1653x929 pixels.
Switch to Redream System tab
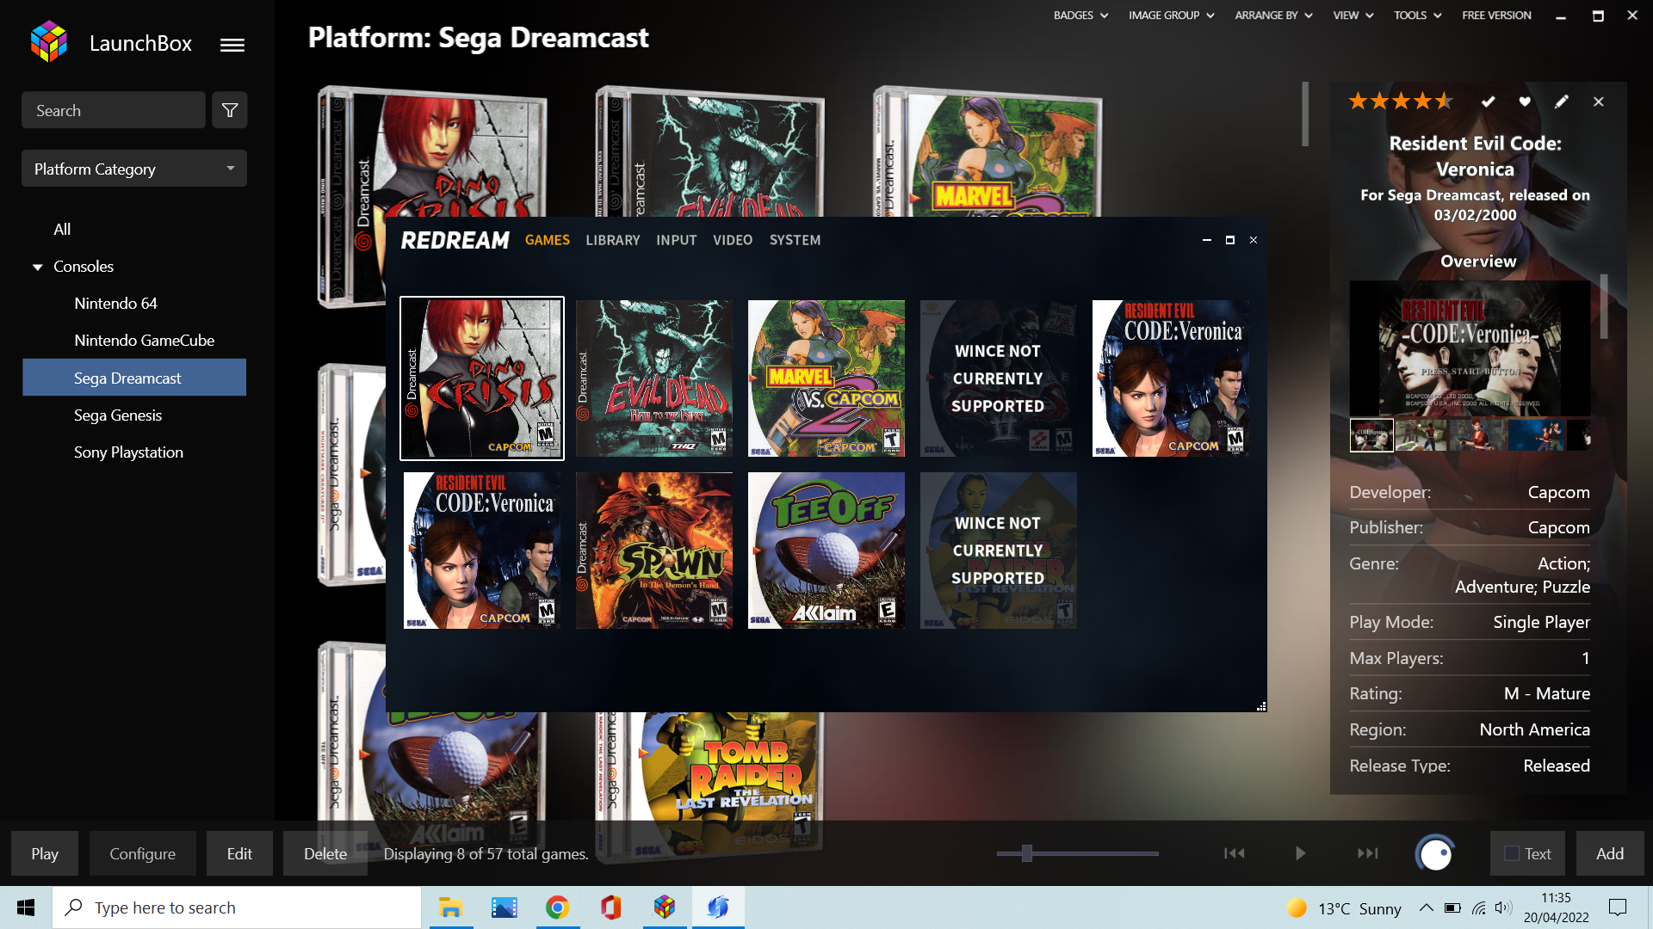point(795,240)
